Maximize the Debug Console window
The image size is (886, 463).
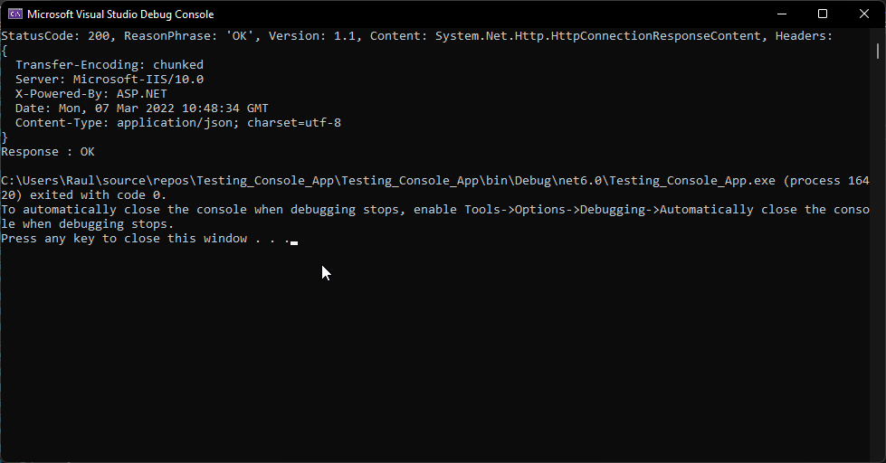[823, 14]
